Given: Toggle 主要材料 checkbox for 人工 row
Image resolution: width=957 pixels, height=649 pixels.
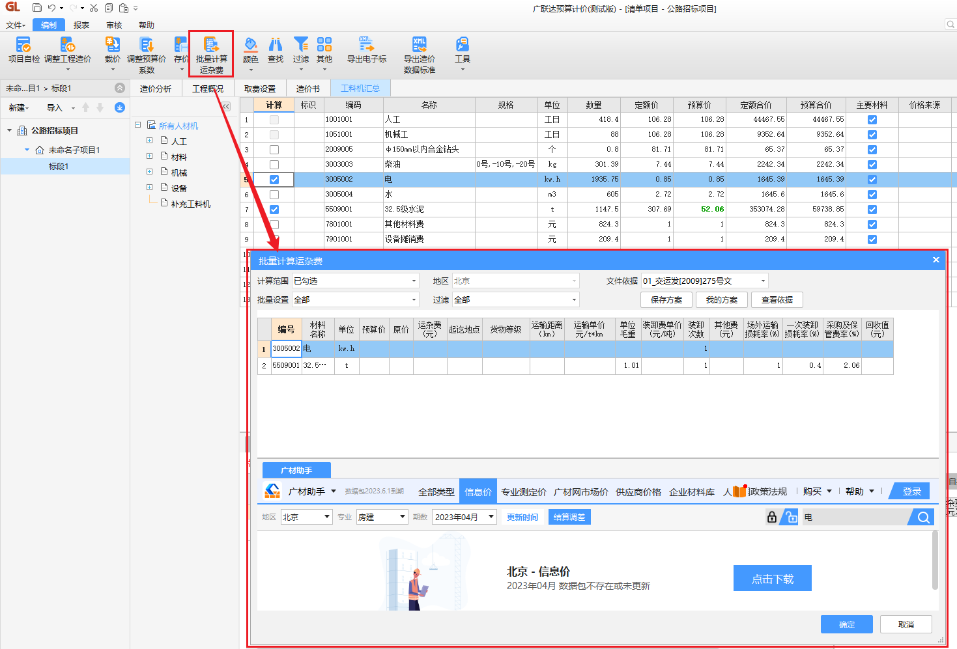Looking at the screenshot, I should click(x=872, y=120).
